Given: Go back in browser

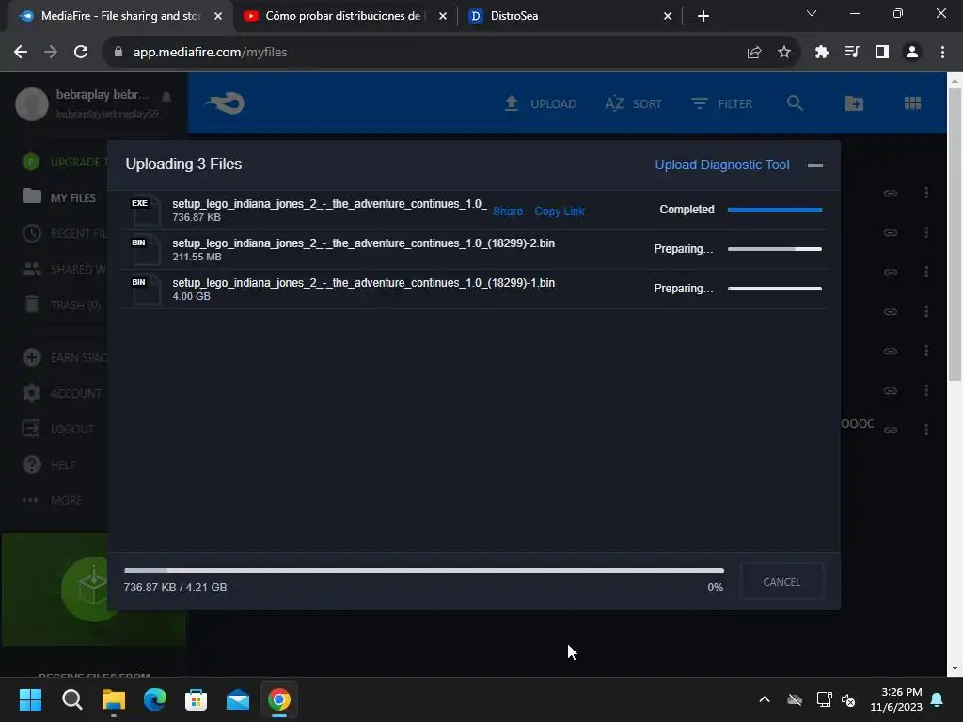Looking at the screenshot, I should pos(21,53).
